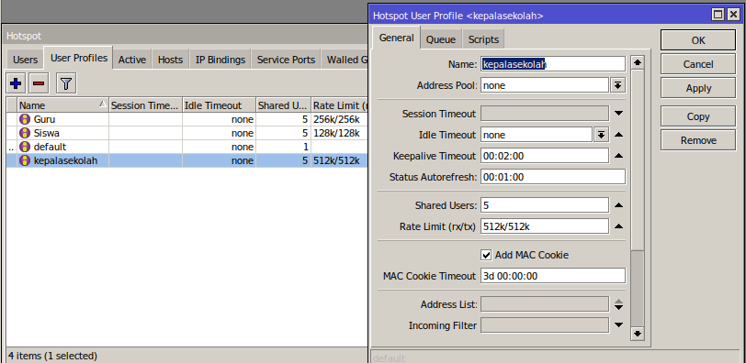Click the Status Autorefresh input field
The width and height of the screenshot is (746, 363).
pyautogui.click(x=553, y=177)
